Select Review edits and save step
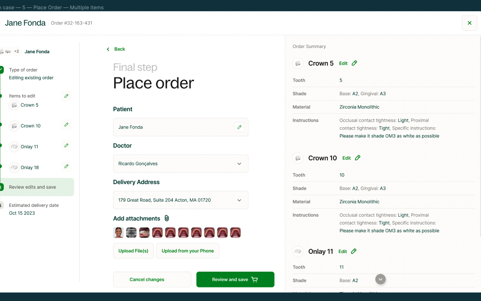This screenshot has width=481, height=301. point(37,187)
